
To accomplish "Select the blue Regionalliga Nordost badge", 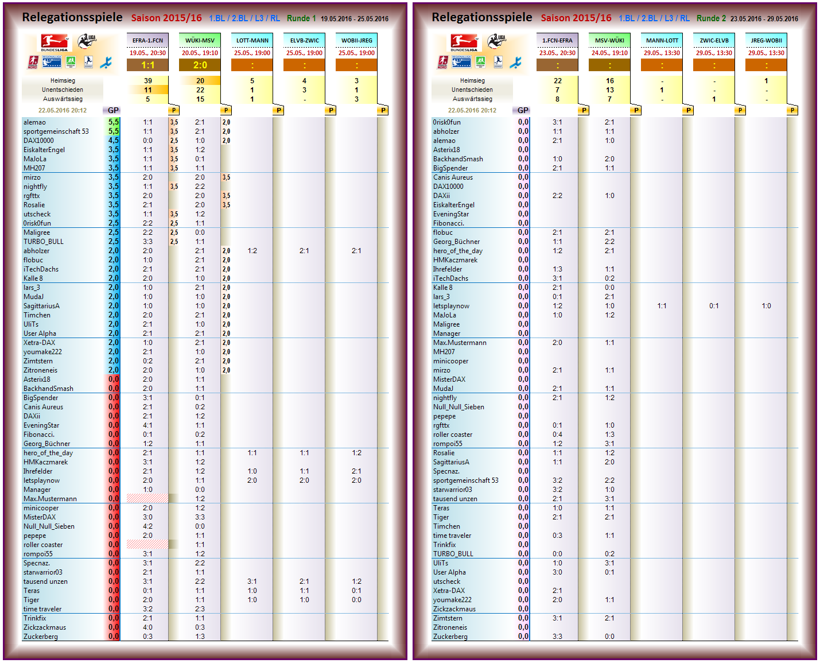I will click(51, 62).
